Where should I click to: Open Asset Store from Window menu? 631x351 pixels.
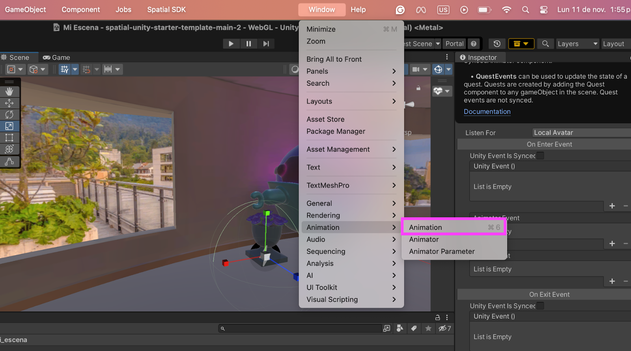[351, 119]
